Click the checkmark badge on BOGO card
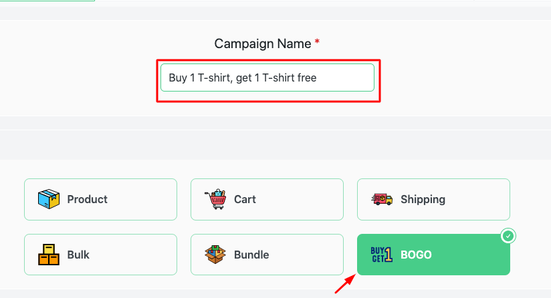The height and width of the screenshot is (298, 551). 508,236
